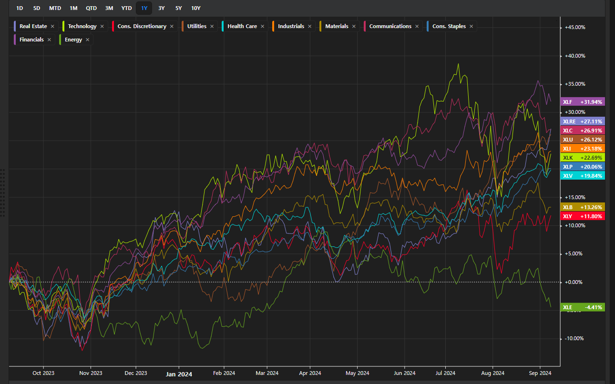
Task: Click the Cons. Staples color swatch
Action: point(429,27)
